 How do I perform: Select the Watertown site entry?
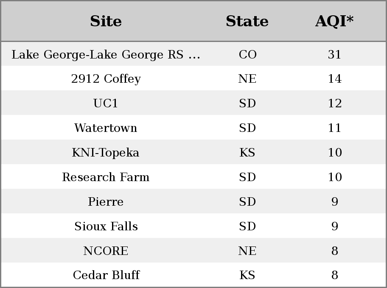(x=106, y=128)
